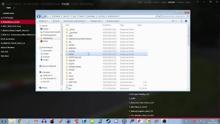Open the recent locations history dropdown arrow
Viewport: 220px width, 124px height.
coord(45,16)
